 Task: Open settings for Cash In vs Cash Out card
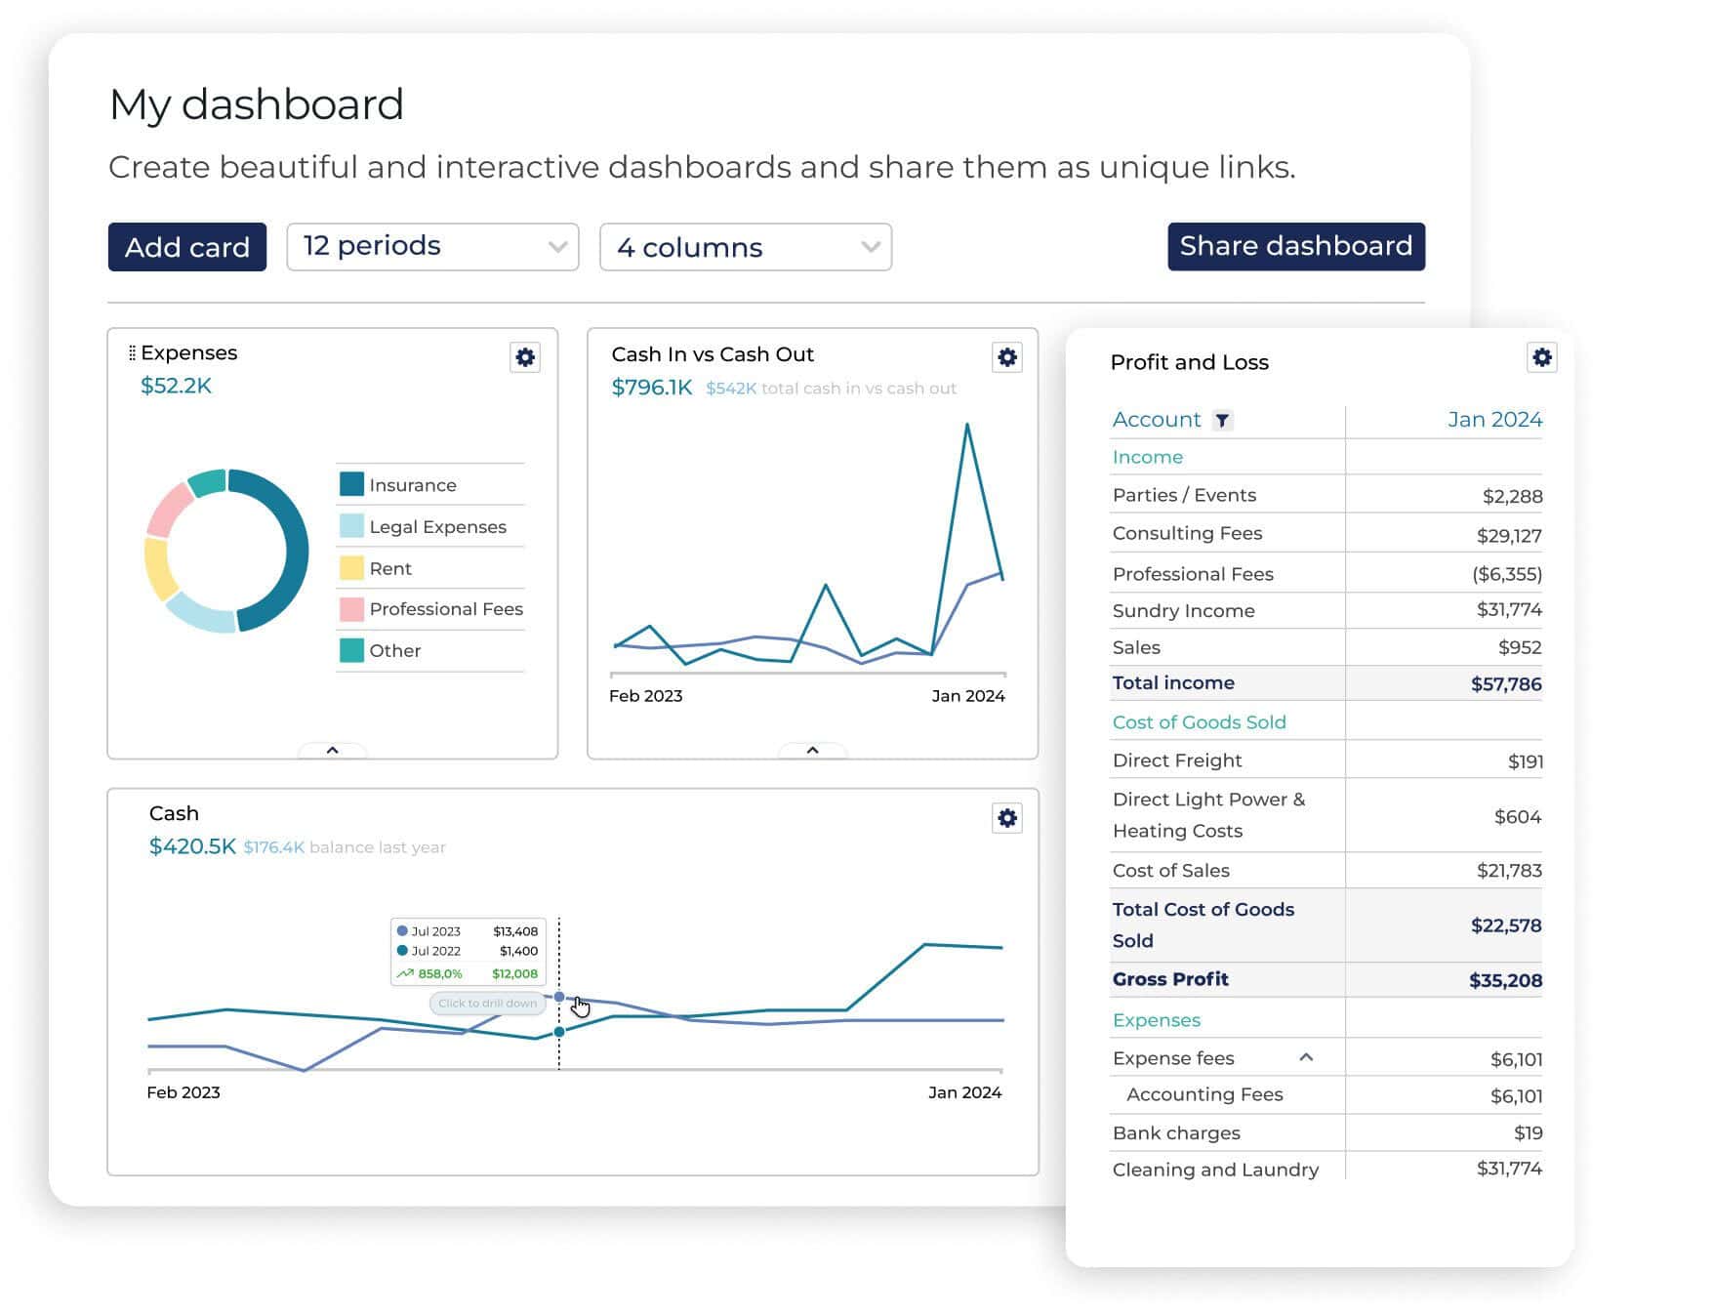(1007, 357)
